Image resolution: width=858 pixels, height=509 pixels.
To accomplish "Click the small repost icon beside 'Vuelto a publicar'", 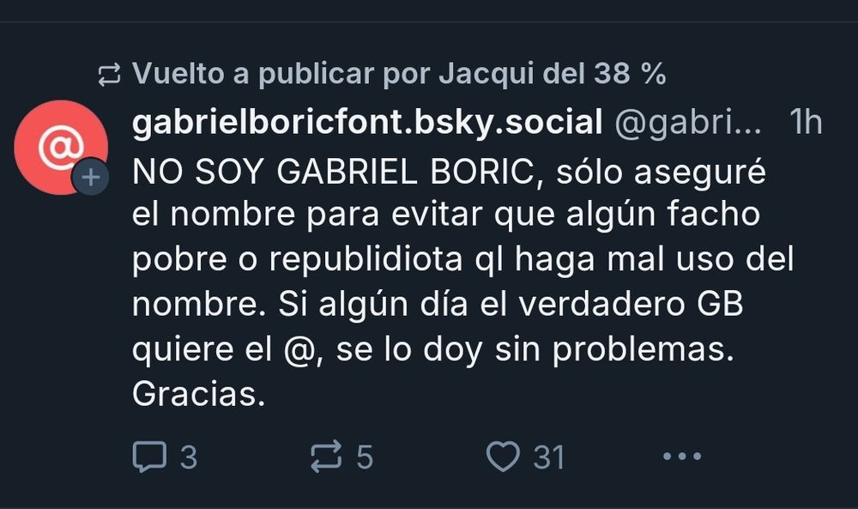I will [x=109, y=75].
